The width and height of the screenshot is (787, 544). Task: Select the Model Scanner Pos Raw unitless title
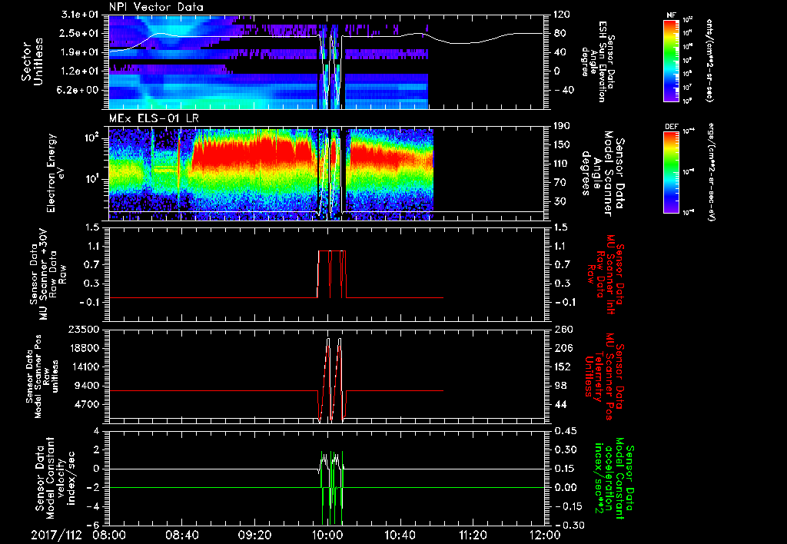(43, 376)
